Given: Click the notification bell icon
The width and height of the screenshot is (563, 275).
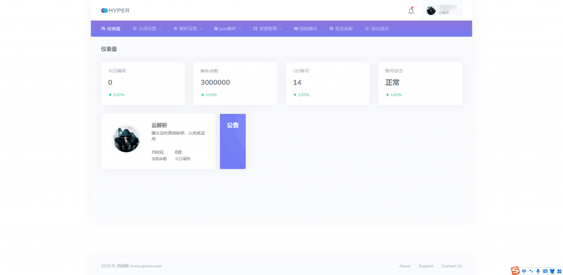Looking at the screenshot, I should click(411, 10).
